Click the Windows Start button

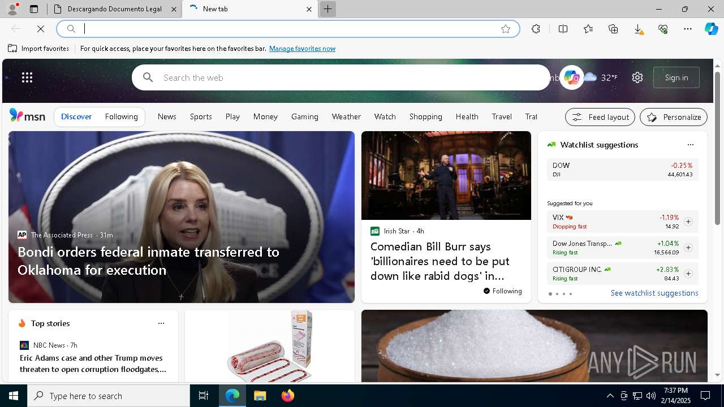click(14, 396)
